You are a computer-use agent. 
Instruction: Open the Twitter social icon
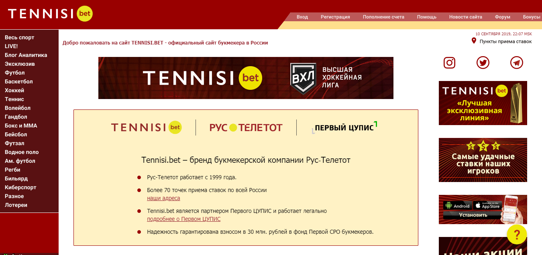(x=483, y=63)
